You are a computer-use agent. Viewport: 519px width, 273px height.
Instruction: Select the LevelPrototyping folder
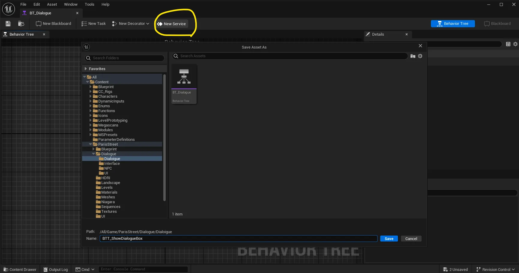coord(113,120)
